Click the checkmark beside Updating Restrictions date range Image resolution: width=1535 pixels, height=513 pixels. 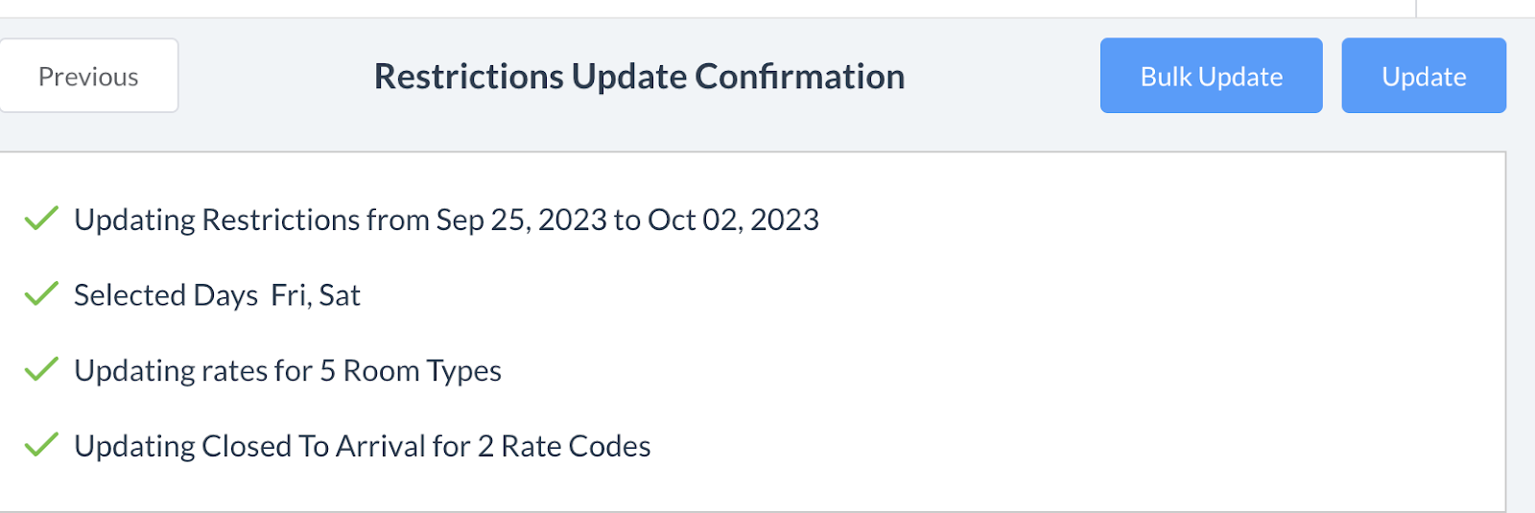(41, 219)
